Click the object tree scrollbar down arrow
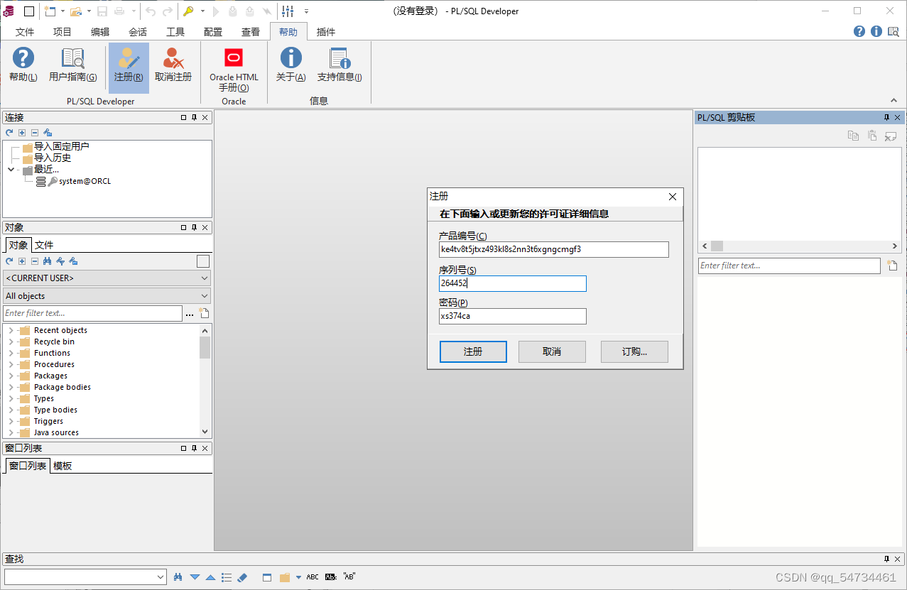 205,432
